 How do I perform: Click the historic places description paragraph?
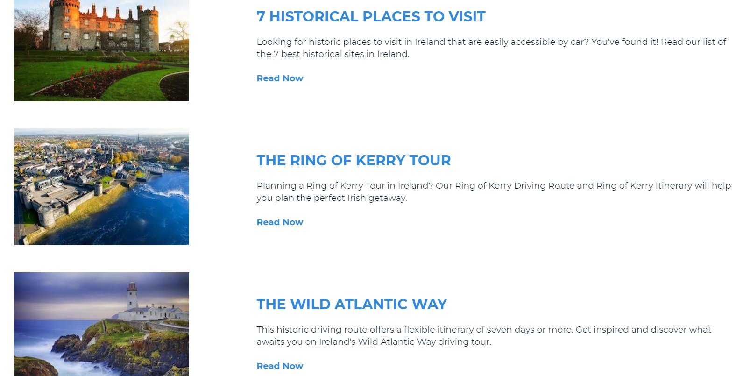pos(490,48)
